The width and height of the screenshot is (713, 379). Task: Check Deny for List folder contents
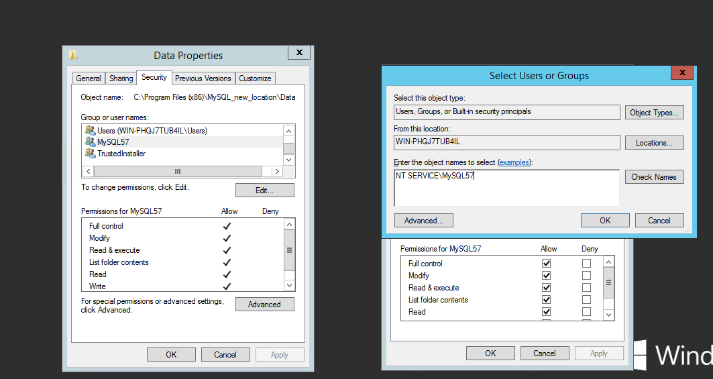(587, 300)
